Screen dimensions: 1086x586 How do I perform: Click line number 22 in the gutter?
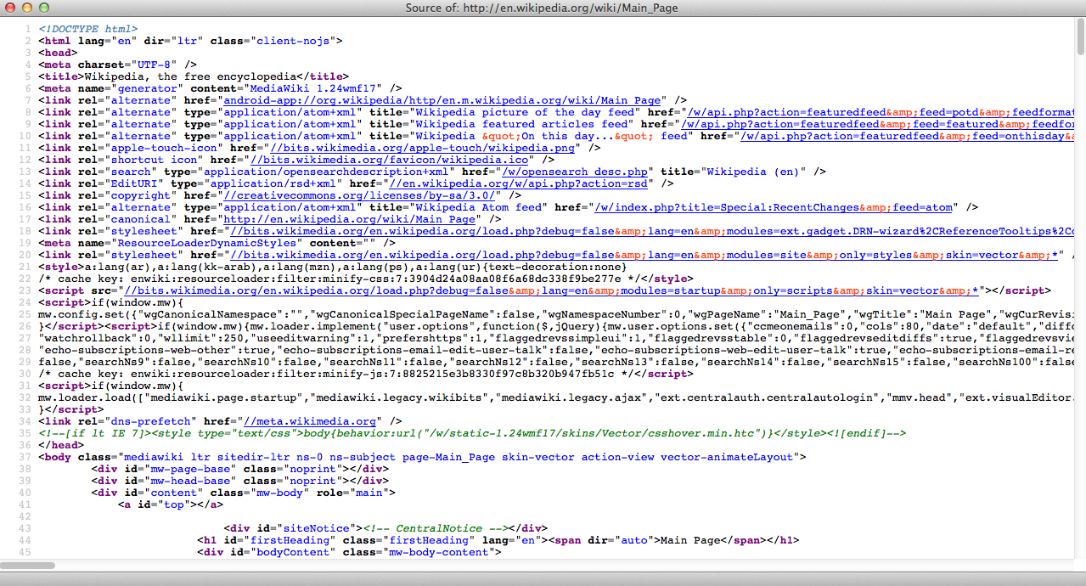[24, 279]
